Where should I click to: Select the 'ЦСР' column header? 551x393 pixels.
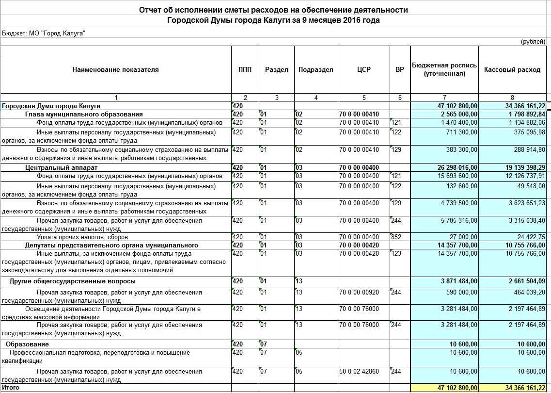pos(363,69)
